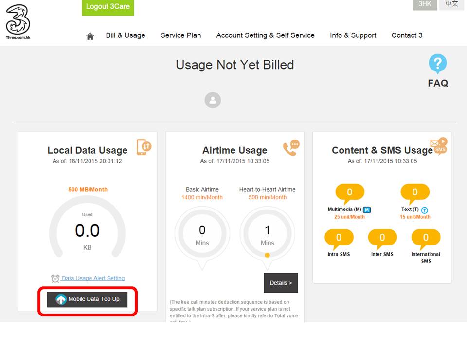Screen dimensions: 467x350
Task: Click the Inter SMS count bubble
Action: pos(382,239)
